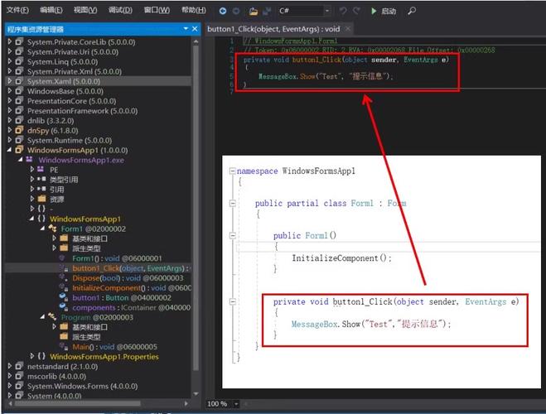Open the 视图(V) menu
The image size is (546, 414).
point(85,11)
